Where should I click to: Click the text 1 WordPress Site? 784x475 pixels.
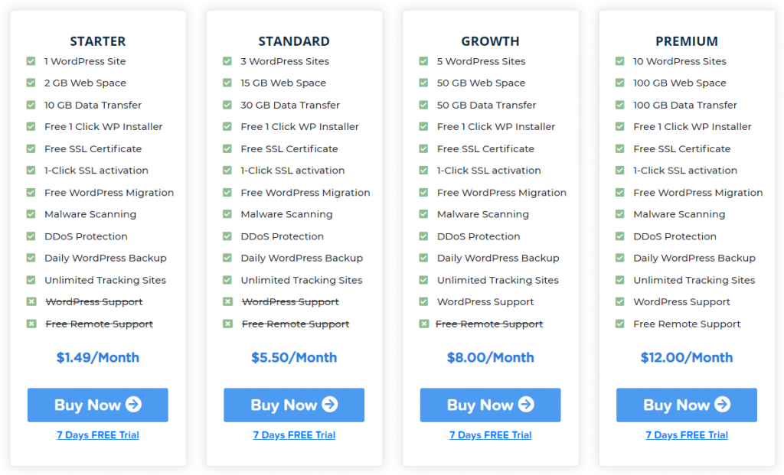[x=85, y=61]
